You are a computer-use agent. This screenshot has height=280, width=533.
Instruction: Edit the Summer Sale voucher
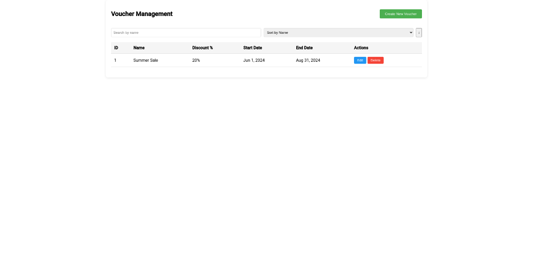(x=360, y=60)
